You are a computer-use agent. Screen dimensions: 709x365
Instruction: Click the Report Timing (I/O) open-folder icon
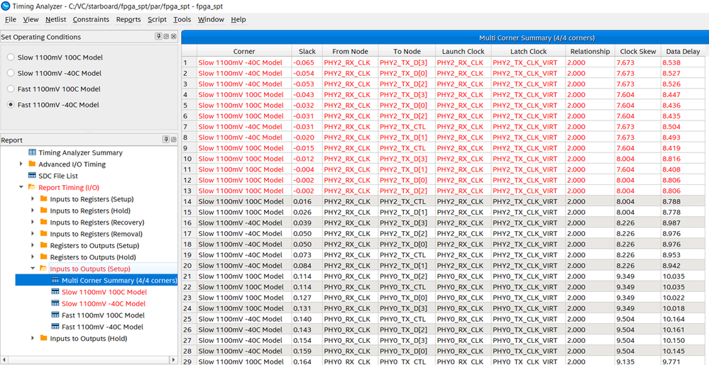click(32, 187)
